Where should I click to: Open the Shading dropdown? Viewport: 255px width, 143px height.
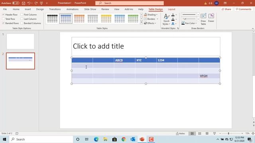(151, 15)
